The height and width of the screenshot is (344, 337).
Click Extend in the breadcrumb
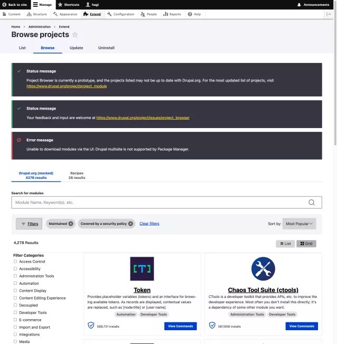(x=64, y=27)
